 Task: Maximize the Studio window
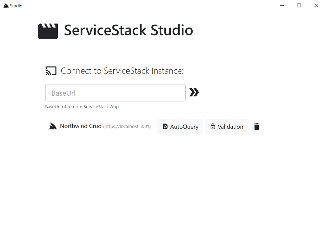point(299,5)
